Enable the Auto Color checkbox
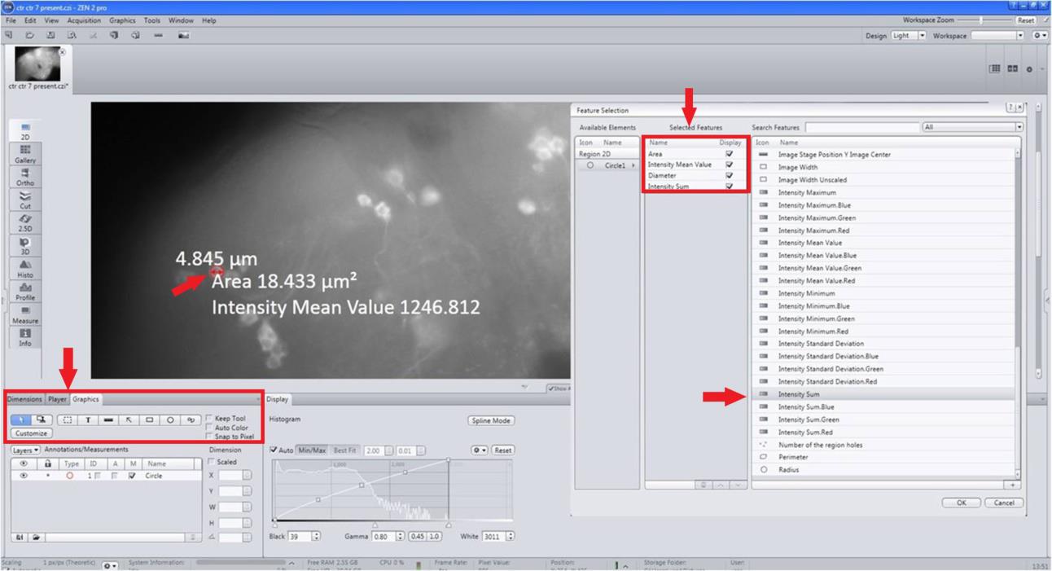Screen dimensions: 1052x571 [x=209, y=428]
